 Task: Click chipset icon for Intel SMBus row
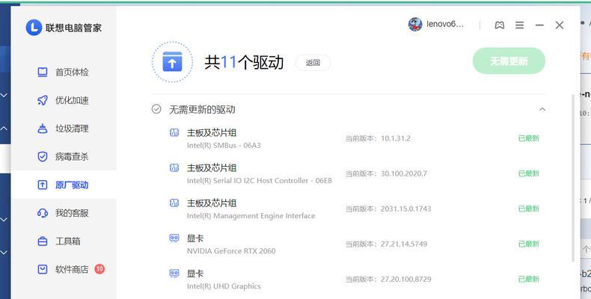click(x=174, y=132)
